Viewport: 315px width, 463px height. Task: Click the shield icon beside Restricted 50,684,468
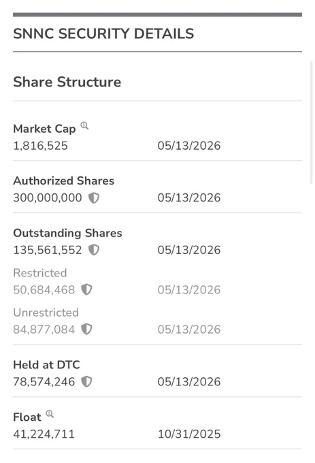pyautogui.click(x=86, y=289)
